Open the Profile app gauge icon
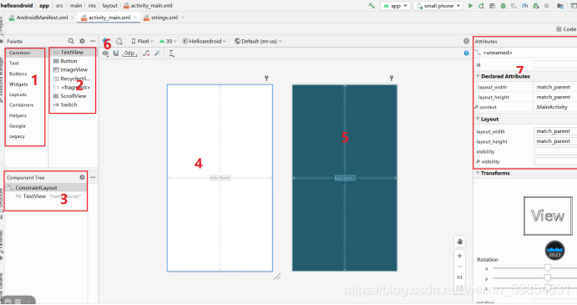This screenshot has height=305, width=577. click(524, 6)
